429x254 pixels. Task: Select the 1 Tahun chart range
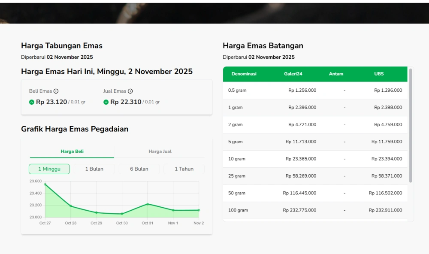(184, 169)
